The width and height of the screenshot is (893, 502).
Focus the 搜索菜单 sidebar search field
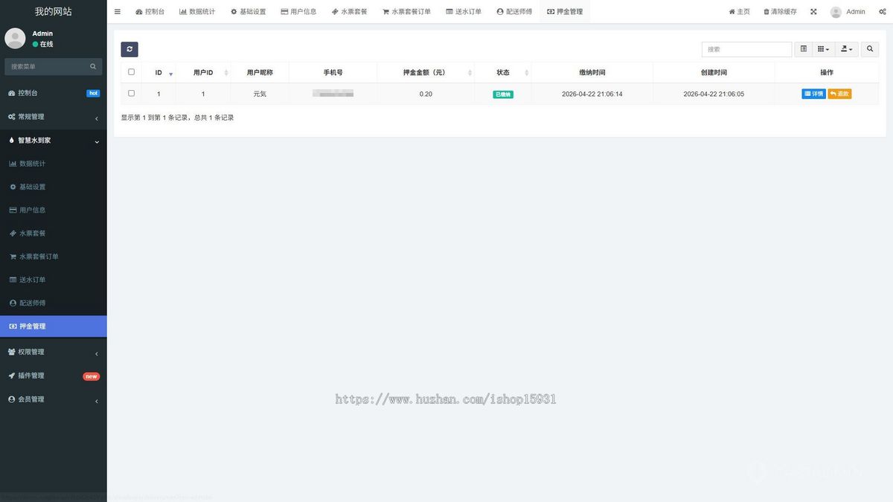point(47,66)
